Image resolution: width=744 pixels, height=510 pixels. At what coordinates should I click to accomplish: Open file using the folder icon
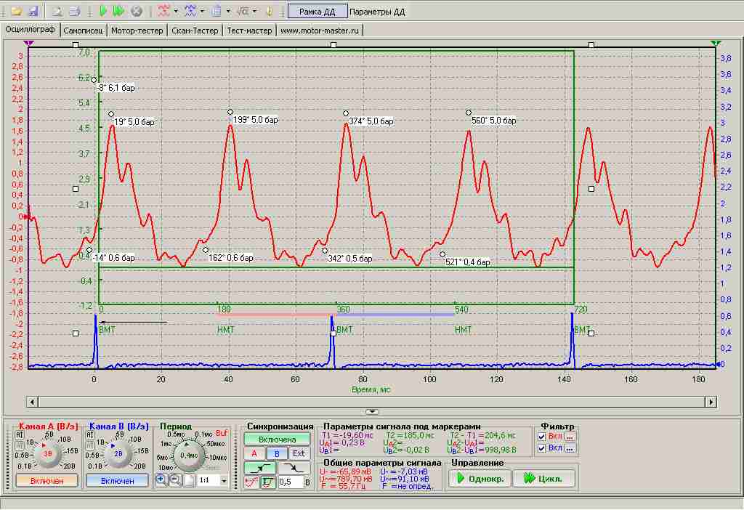(17, 11)
